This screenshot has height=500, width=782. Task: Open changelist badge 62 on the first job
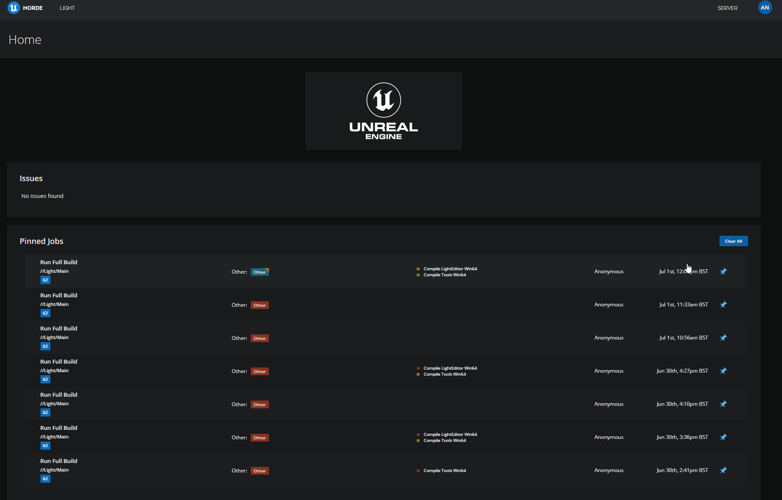45,280
